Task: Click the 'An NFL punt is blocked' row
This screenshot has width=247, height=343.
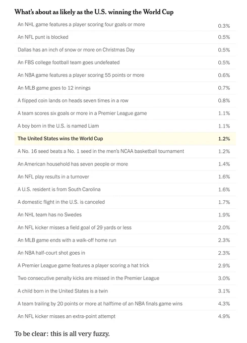Action: tap(125, 37)
